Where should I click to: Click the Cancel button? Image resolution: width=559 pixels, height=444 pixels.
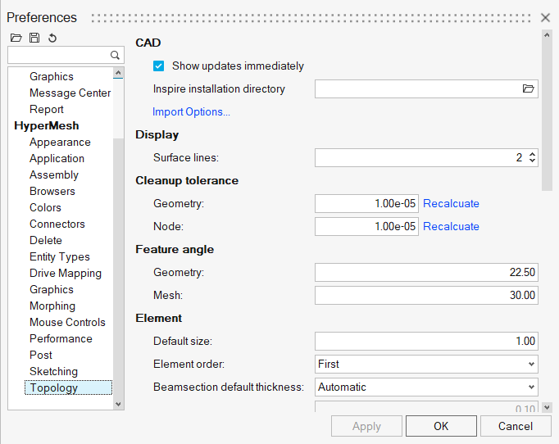[516, 426]
